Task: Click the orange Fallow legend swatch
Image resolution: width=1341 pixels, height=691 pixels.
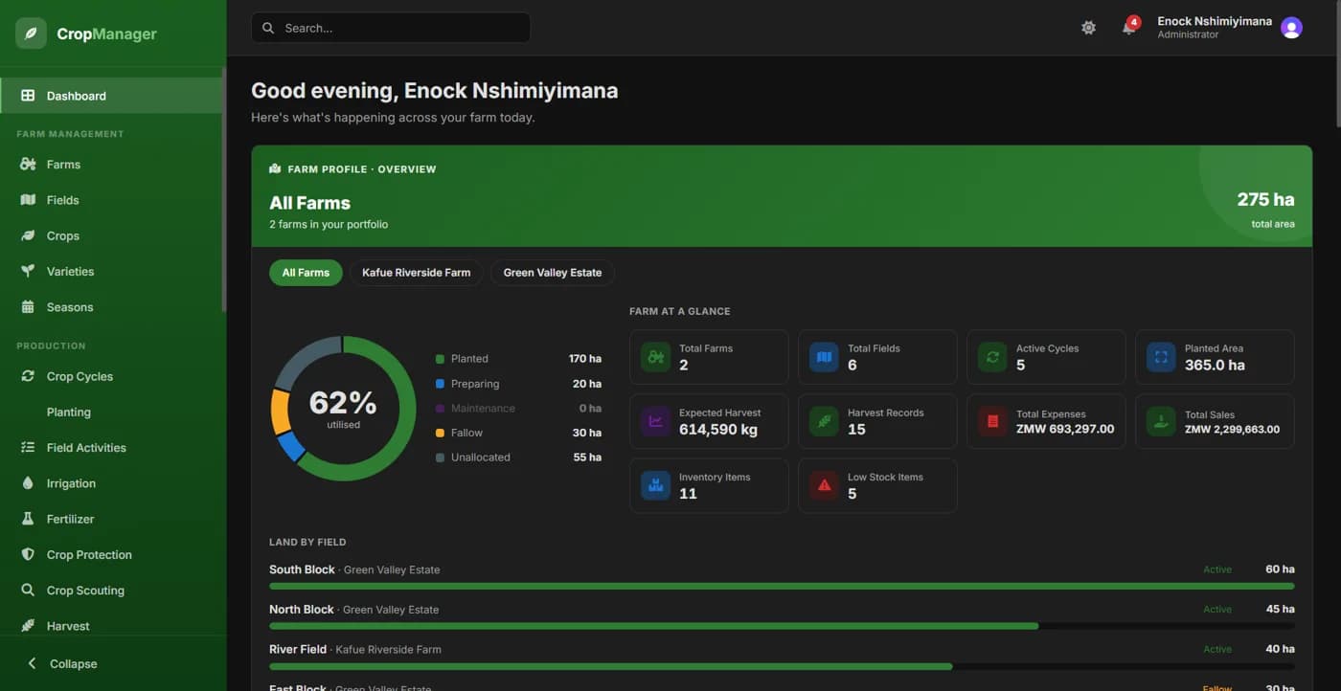Action: coord(440,434)
